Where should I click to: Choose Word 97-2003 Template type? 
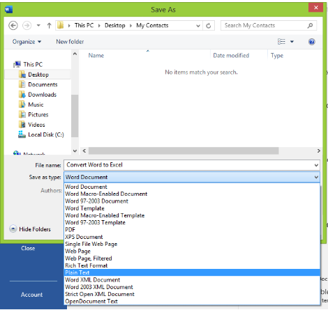pos(192,223)
